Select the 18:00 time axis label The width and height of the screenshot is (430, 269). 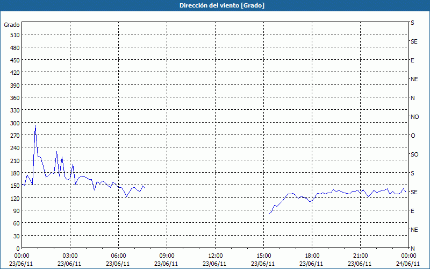pyautogui.click(x=312, y=256)
